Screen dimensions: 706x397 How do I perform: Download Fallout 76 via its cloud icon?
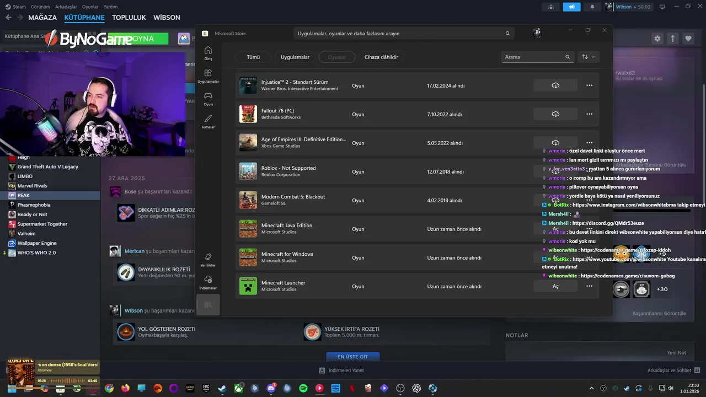point(555,114)
